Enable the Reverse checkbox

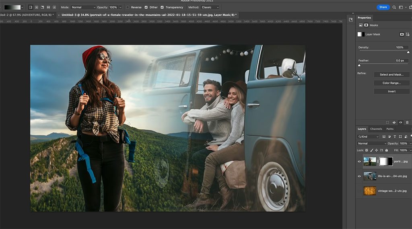(x=128, y=7)
